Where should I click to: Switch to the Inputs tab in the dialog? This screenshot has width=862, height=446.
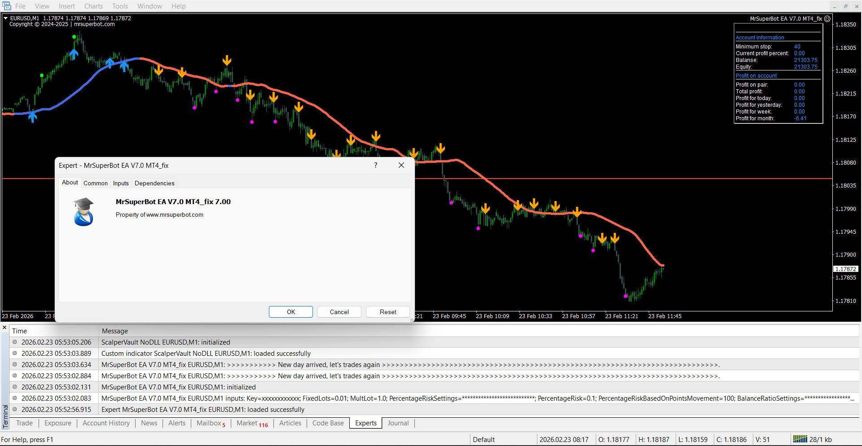(121, 183)
